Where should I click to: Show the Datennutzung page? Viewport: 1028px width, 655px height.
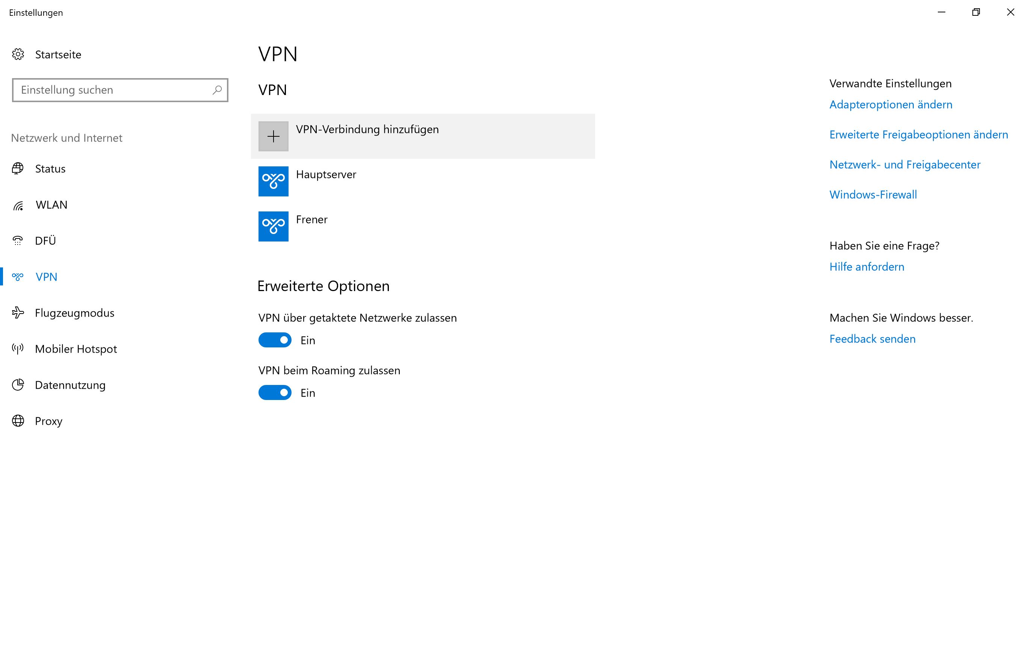click(70, 385)
